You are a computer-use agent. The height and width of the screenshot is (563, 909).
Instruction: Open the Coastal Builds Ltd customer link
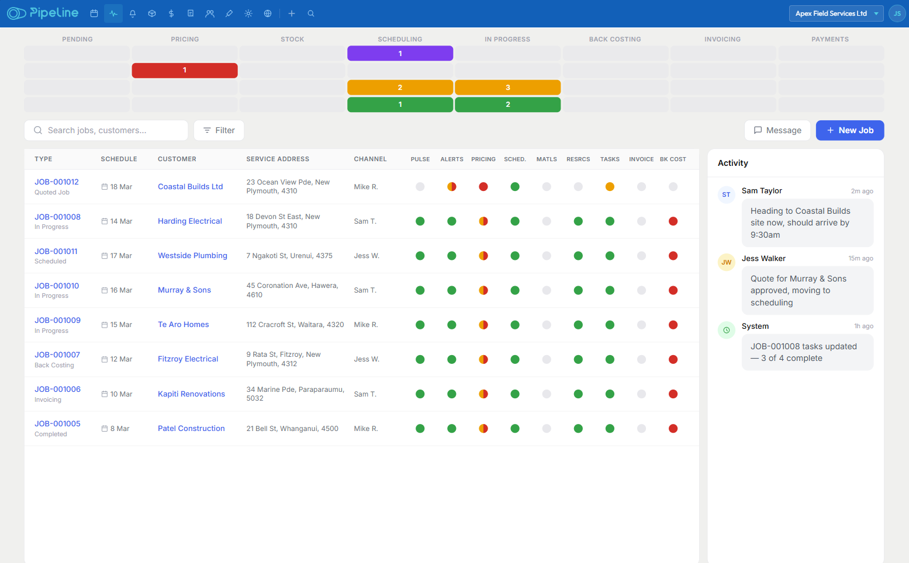[x=190, y=186]
